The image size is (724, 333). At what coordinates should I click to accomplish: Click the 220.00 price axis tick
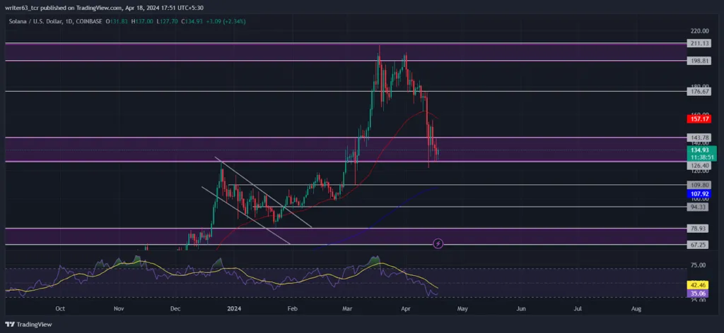point(699,31)
